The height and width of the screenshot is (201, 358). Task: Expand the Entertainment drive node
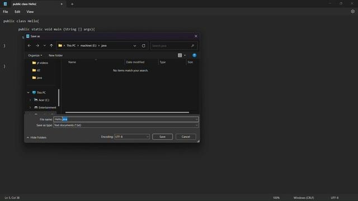[x=30, y=107]
